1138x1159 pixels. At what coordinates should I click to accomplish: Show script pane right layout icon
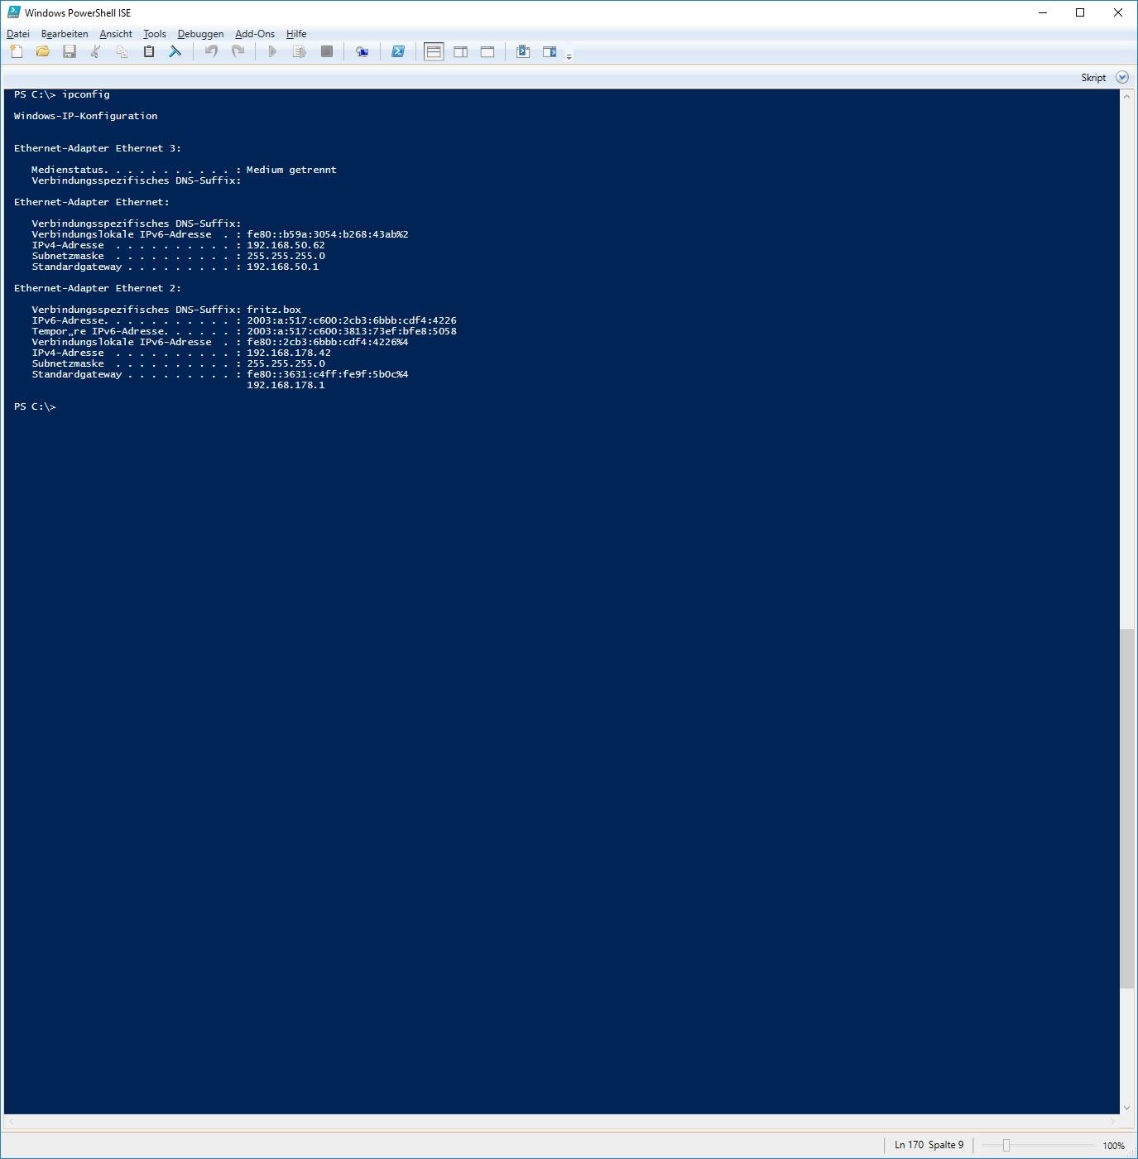pos(461,51)
